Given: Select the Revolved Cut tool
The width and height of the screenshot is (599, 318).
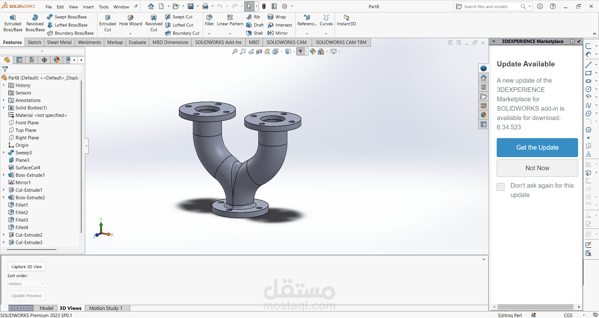Looking at the screenshot, I should [154, 23].
